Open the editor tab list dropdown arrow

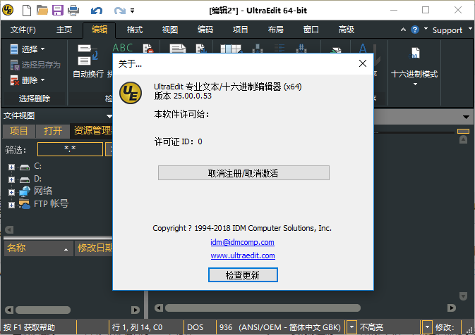point(466,117)
